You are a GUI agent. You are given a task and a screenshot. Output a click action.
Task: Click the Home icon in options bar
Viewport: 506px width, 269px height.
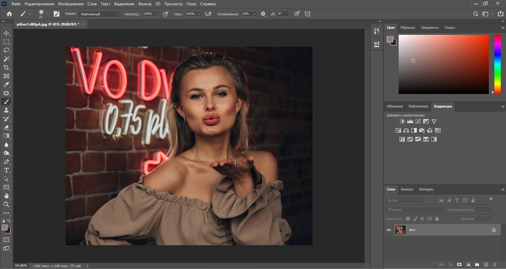(x=9, y=14)
